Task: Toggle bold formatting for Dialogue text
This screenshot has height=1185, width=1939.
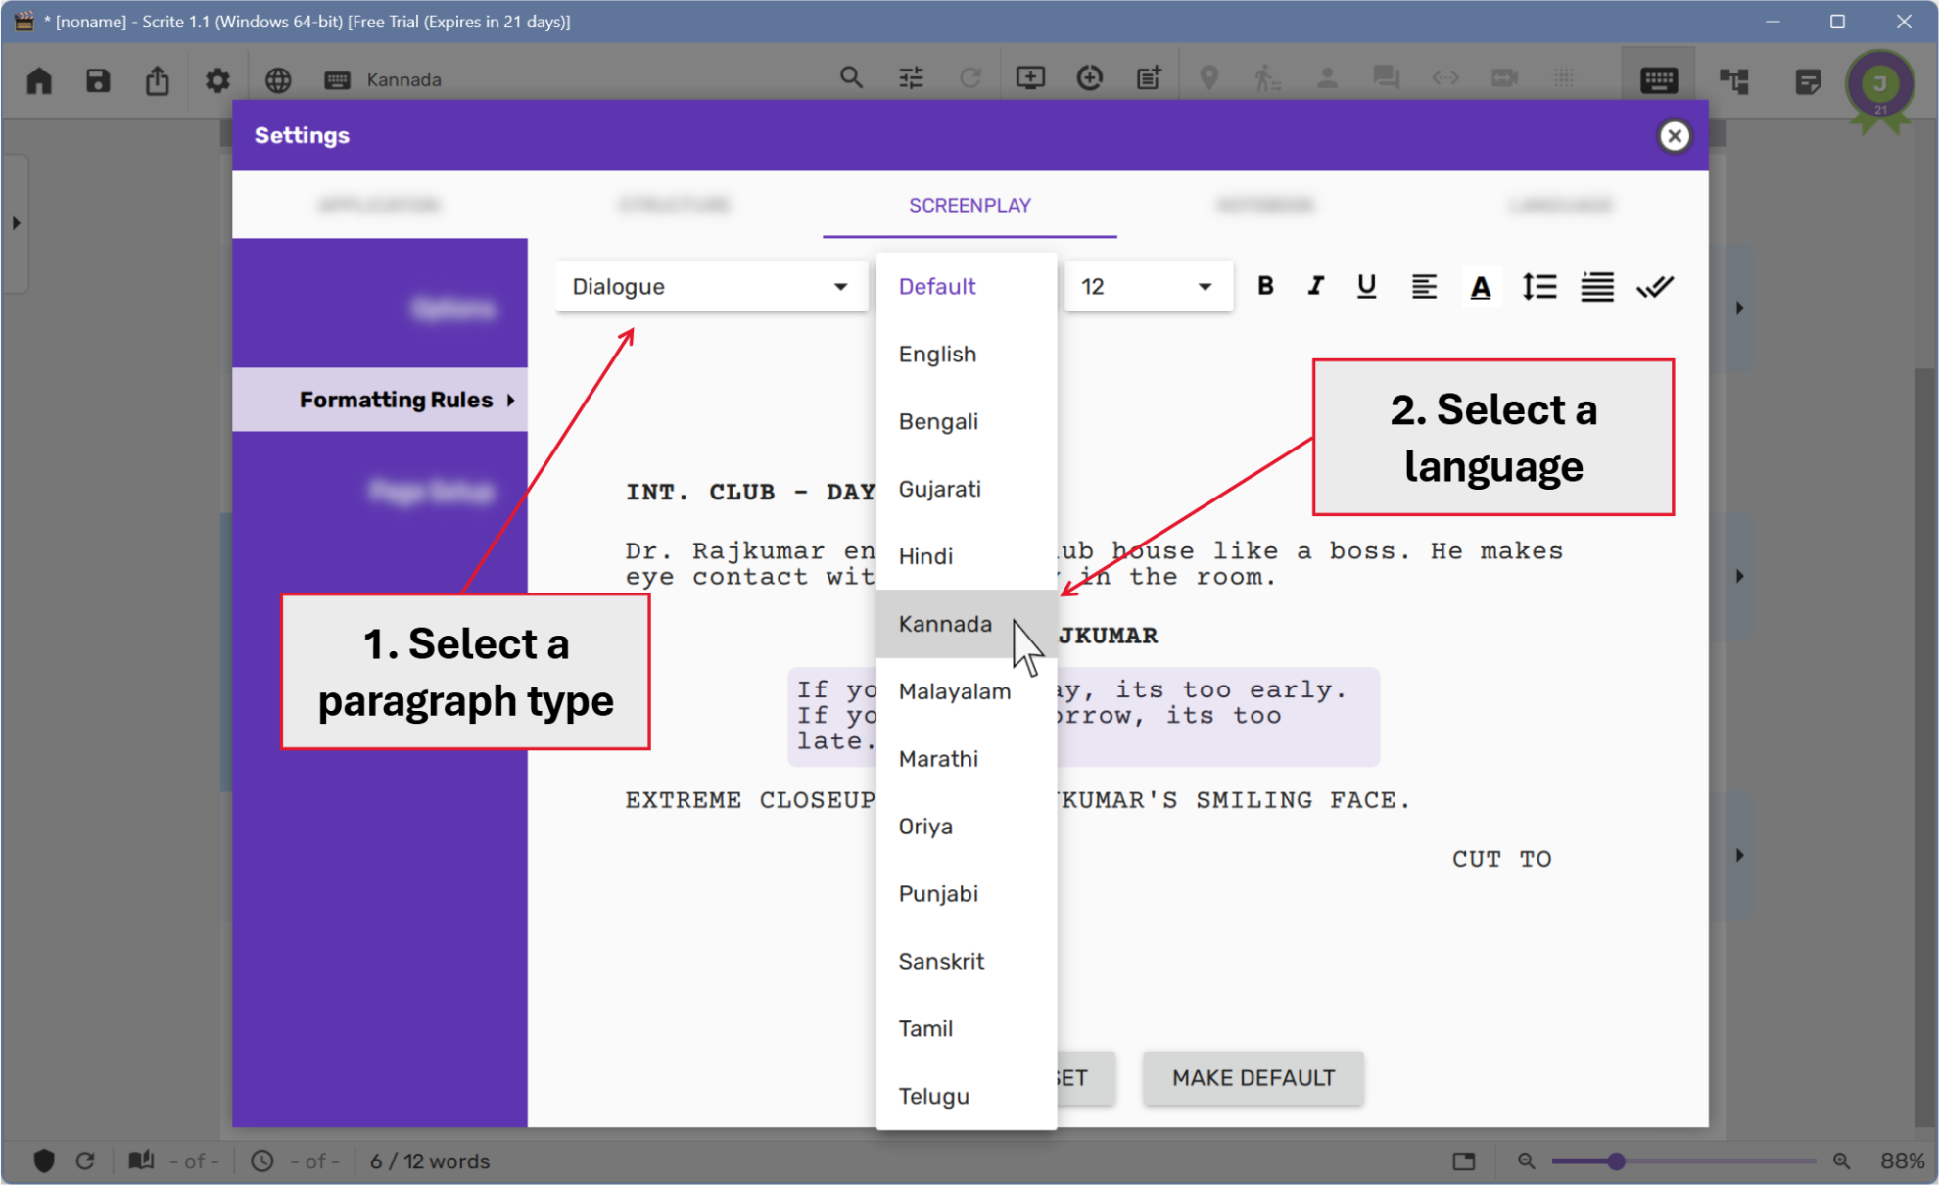Action: point(1265,286)
